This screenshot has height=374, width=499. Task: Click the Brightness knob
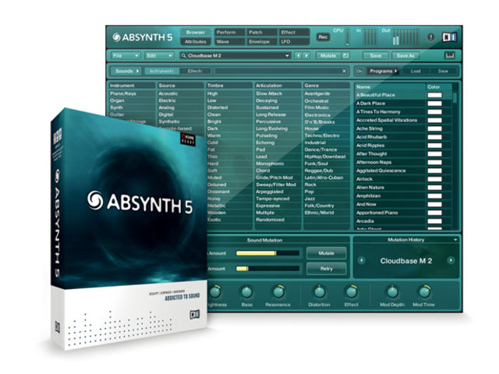(x=215, y=292)
